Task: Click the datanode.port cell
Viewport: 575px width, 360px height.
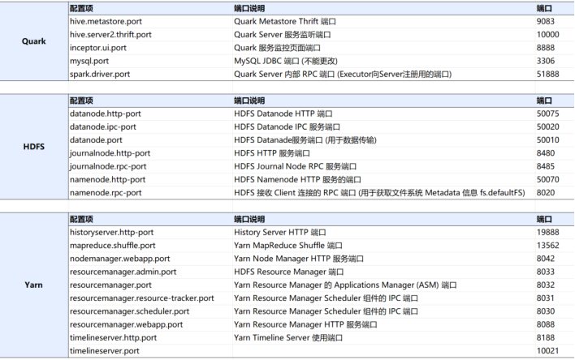Action: [150, 140]
